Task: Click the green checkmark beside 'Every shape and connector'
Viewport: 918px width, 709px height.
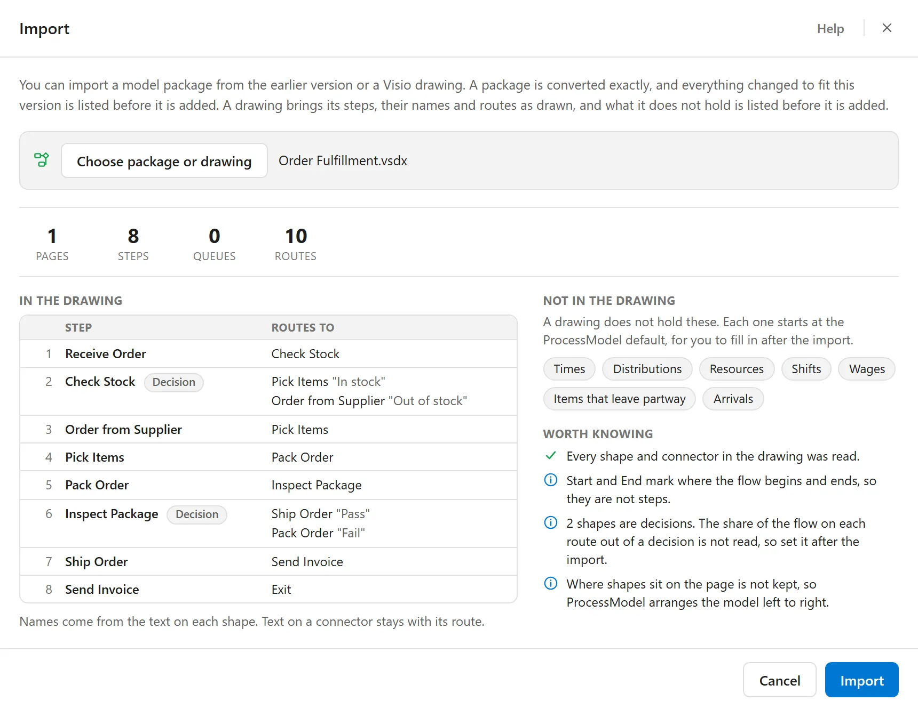Action: [x=551, y=456]
